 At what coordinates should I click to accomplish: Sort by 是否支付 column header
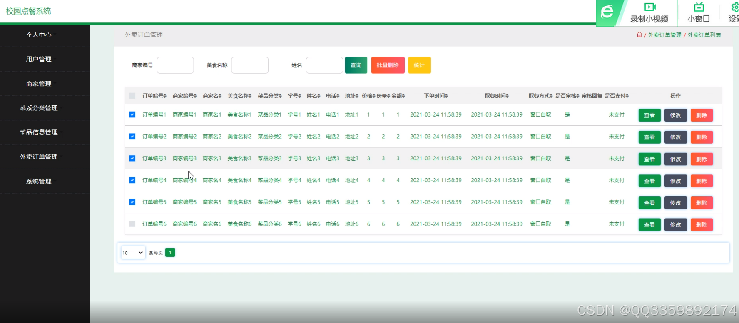click(617, 96)
